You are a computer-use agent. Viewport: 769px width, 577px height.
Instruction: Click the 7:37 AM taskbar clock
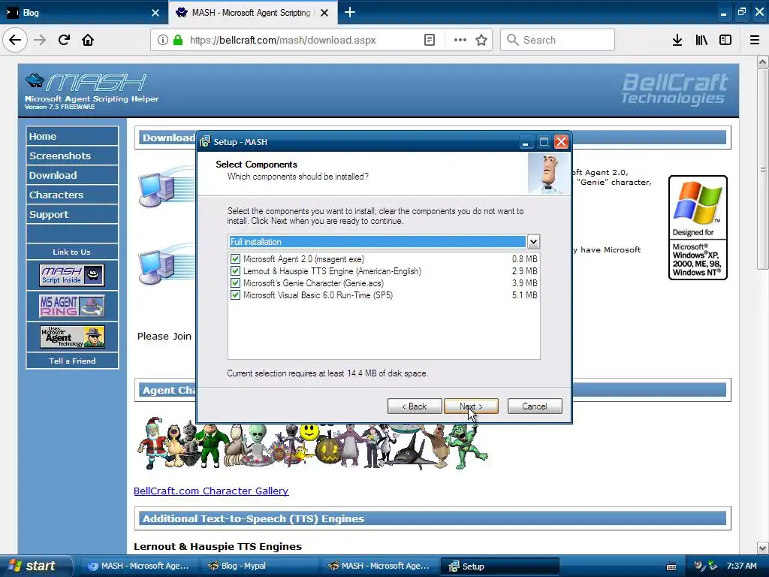(x=741, y=566)
